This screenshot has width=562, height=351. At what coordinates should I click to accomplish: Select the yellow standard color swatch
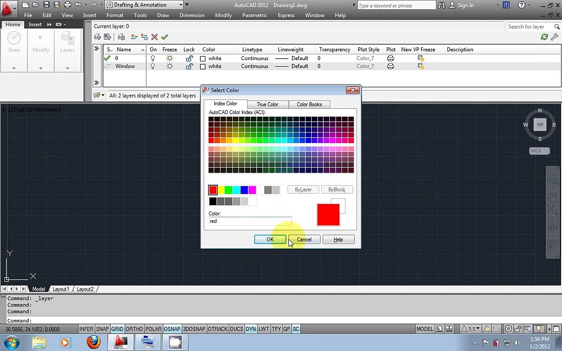pos(221,190)
